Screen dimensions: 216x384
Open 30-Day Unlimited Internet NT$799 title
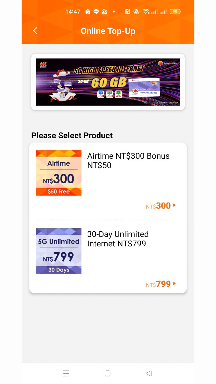coord(118,239)
